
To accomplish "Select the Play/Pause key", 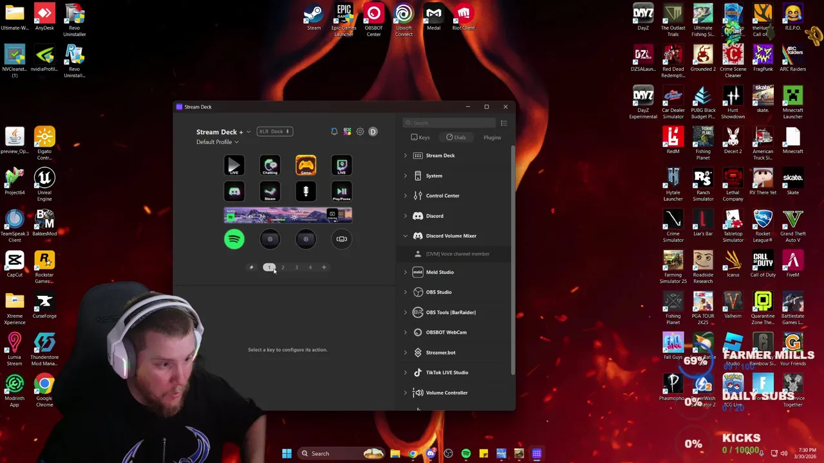I will click(x=342, y=192).
